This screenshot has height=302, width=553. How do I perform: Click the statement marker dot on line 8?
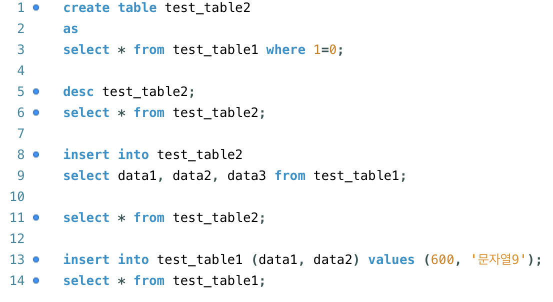tap(36, 154)
